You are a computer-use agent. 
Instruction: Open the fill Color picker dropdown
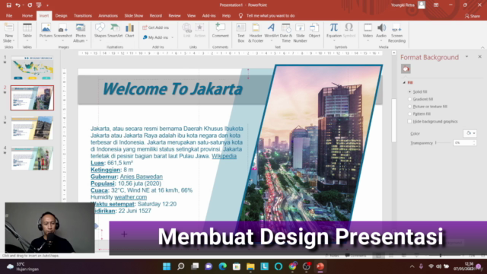pyautogui.click(x=470, y=133)
